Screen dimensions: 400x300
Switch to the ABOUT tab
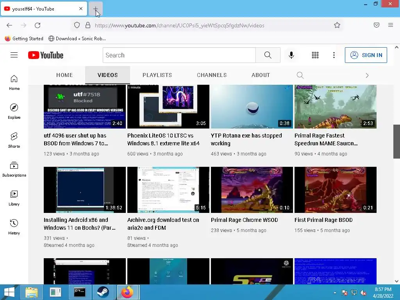click(x=261, y=75)
